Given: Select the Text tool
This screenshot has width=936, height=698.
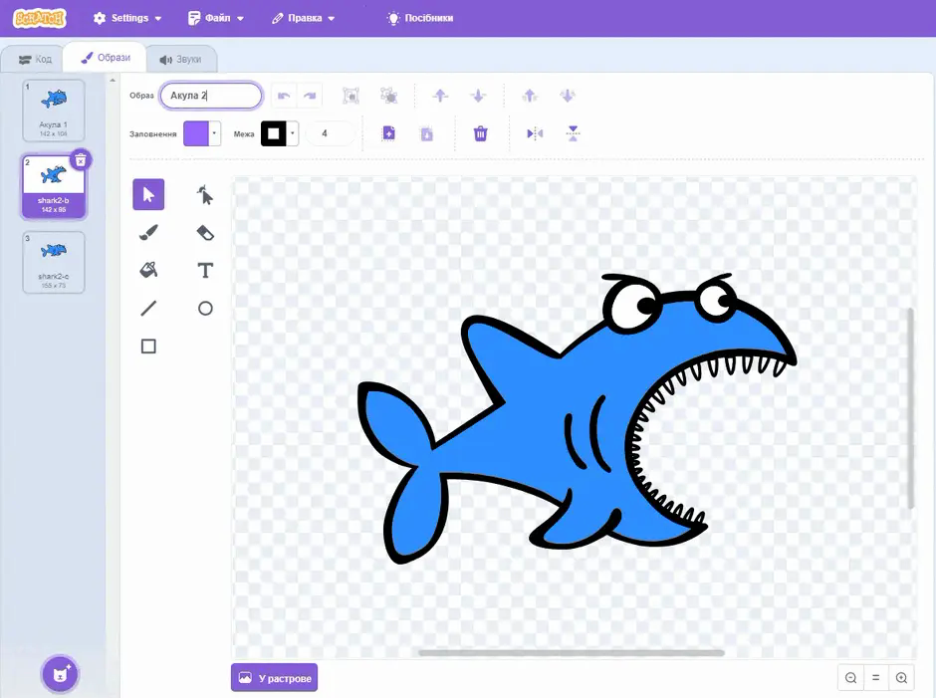Looking at the screenshot, I should click(x=205, y=270).
